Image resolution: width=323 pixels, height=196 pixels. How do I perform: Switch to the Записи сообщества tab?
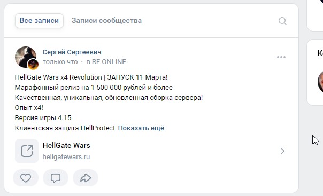pos(106,21)
